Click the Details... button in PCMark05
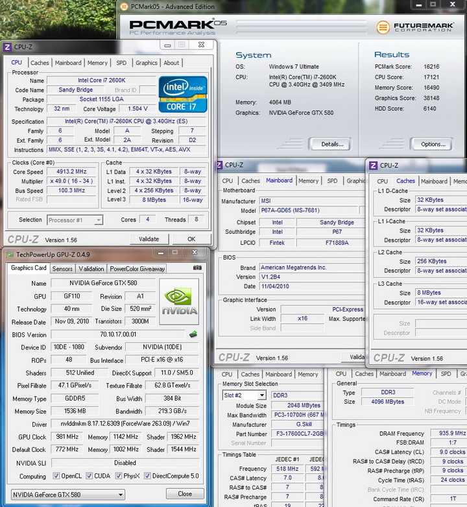Viewport: 467px width, 507px height. coord(330,144)
